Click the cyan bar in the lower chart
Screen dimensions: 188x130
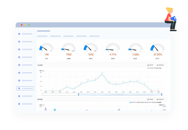click(55, 110)
